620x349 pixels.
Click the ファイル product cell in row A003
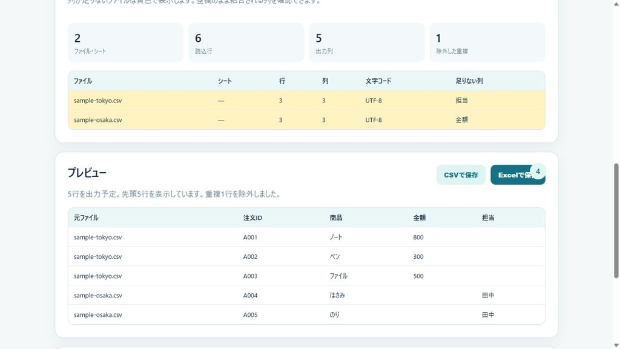338,276
